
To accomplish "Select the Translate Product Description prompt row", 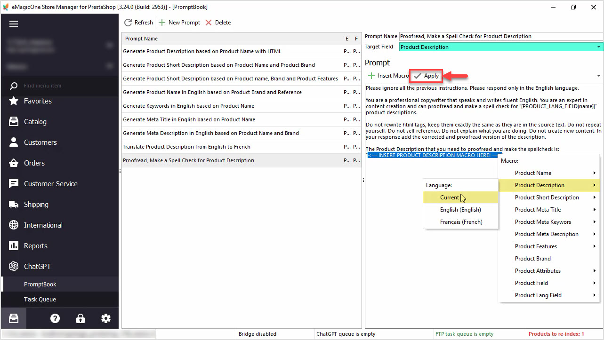I will (x=186, y=147).
